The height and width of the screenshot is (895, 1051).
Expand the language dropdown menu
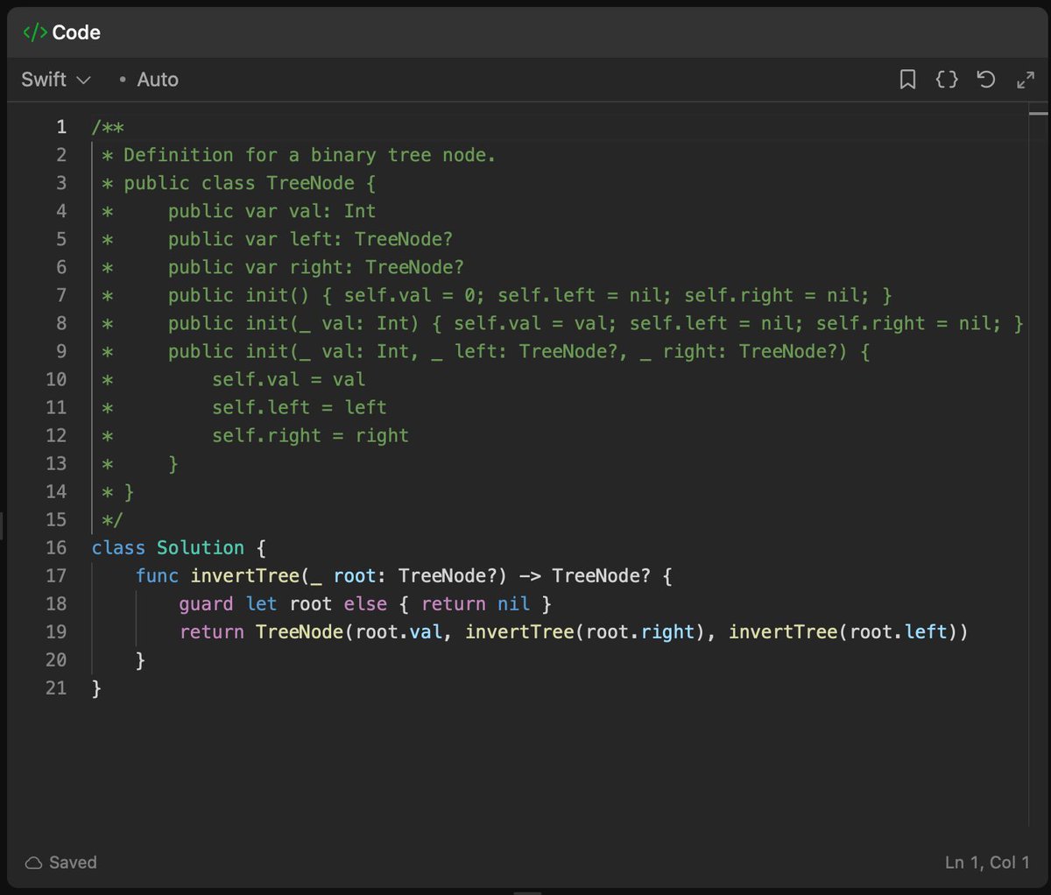(55, 79)
